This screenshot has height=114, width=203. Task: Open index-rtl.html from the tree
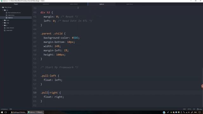point(10,28)
